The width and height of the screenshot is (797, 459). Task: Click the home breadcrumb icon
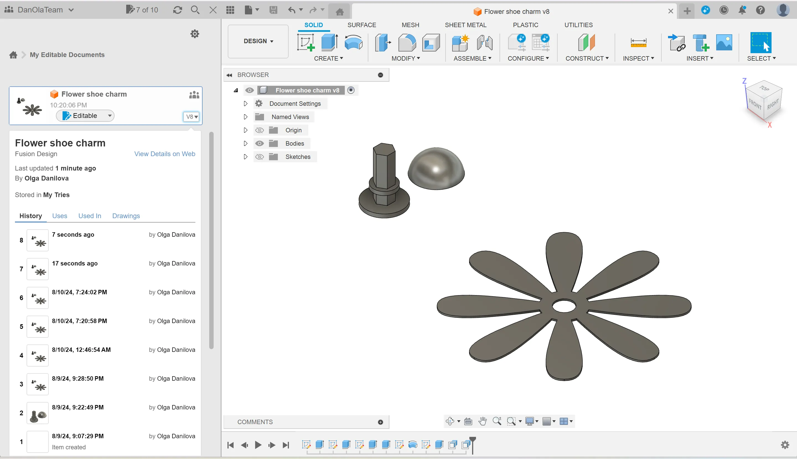(x=13, y=55)
